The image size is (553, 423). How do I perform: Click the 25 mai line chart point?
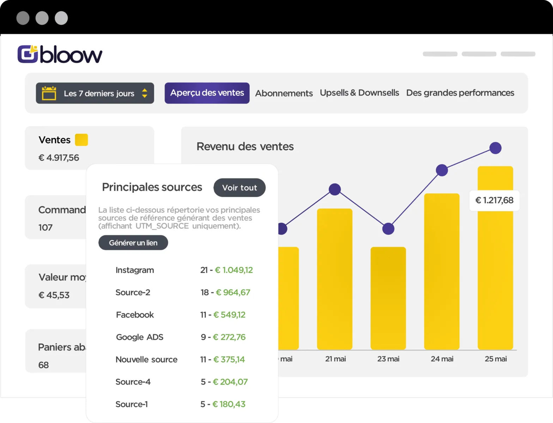496,148
